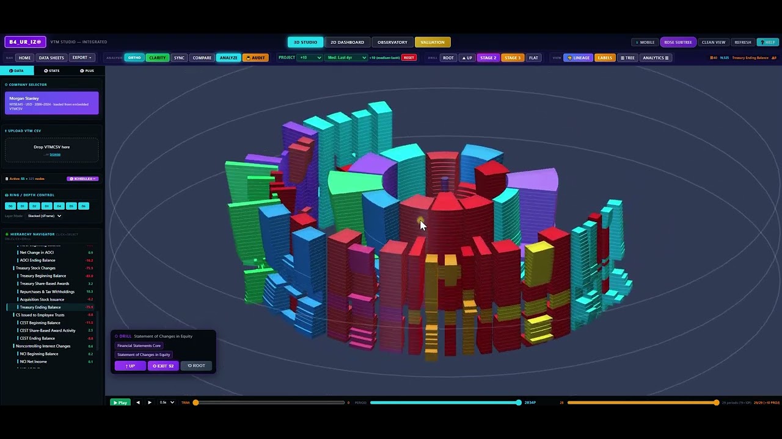Go up one drill level in toolbar
782x439 pixels.
(467, 58)
